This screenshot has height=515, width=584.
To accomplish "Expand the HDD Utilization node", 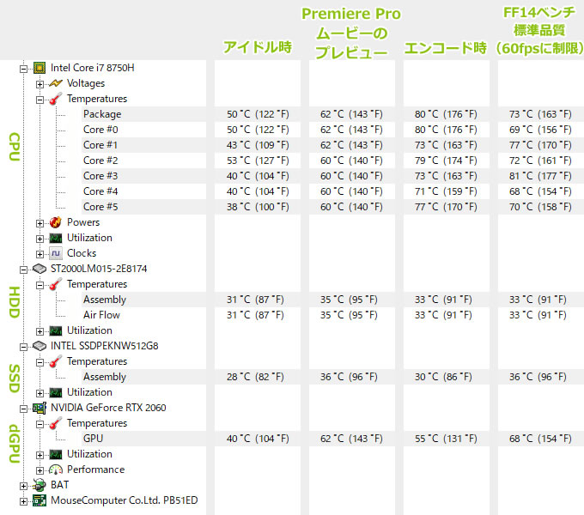I will click(x=40, y=330).
